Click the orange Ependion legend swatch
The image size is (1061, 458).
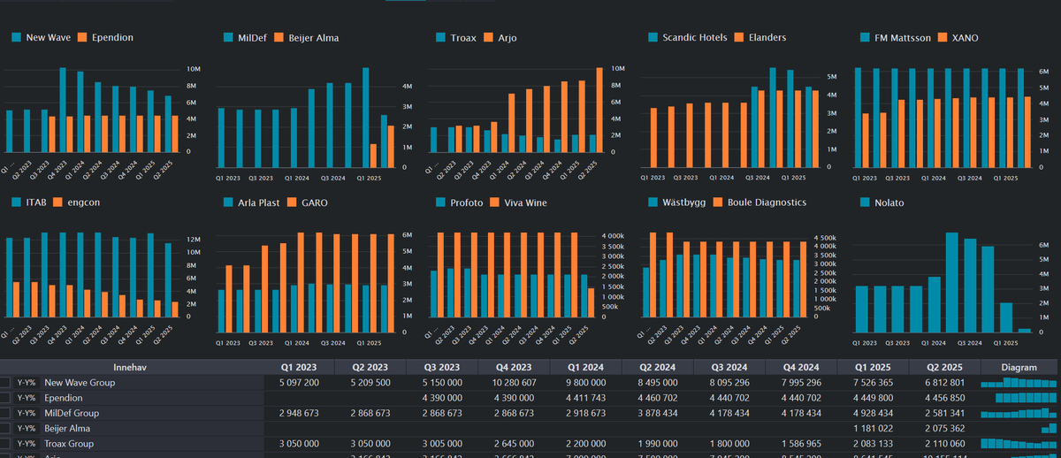pos(82,38)
